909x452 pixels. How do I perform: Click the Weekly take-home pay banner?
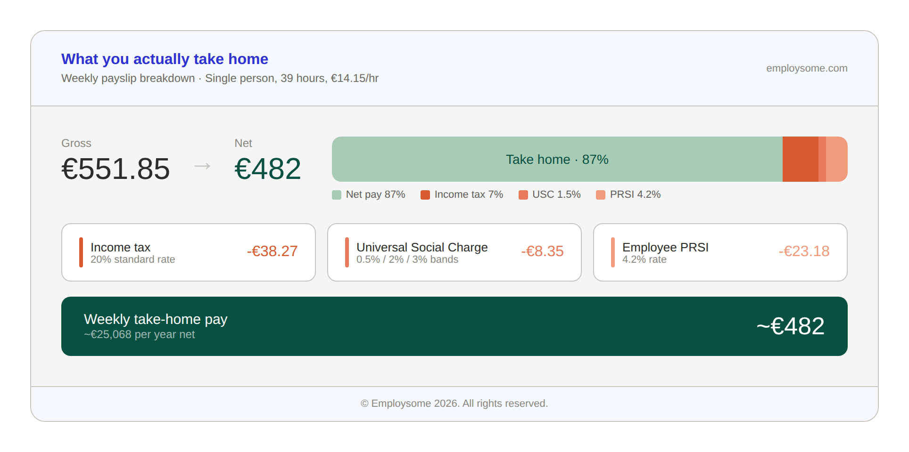[x=454, y=326]
